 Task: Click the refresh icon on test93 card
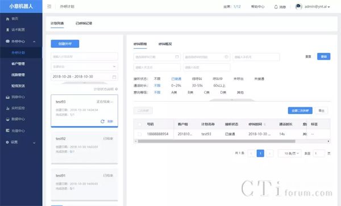pyautogui.click(x=102, y=121)
